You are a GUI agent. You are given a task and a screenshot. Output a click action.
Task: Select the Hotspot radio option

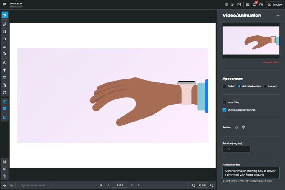[265, 86]
